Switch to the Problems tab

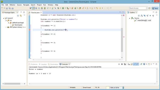coord(33,64)
